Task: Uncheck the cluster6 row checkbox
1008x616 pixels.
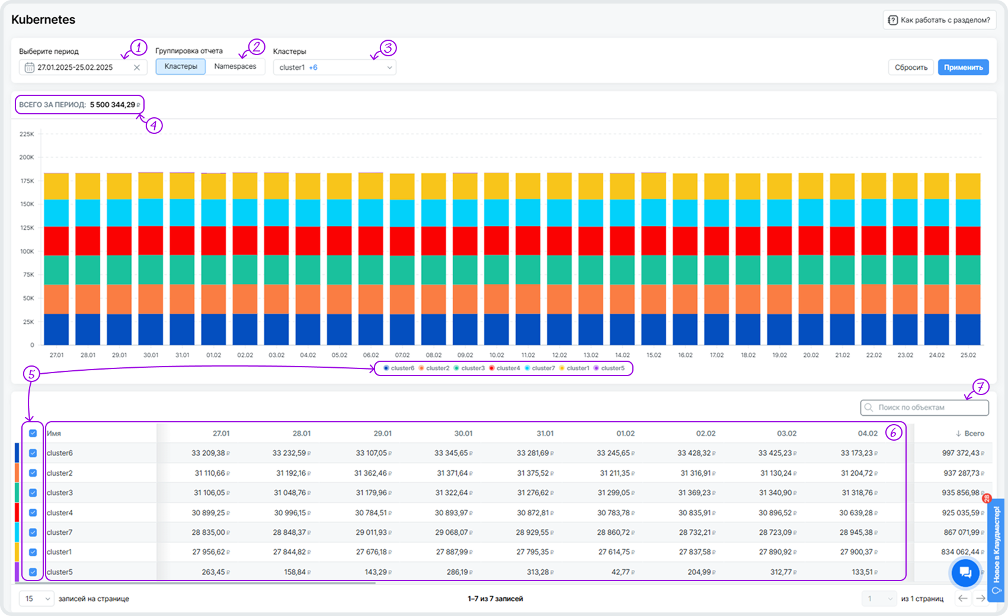Action: click(x=33, y=453)
